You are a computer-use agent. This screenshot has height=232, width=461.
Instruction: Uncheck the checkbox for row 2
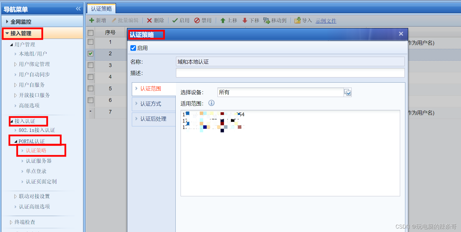[x=91, y=54]
